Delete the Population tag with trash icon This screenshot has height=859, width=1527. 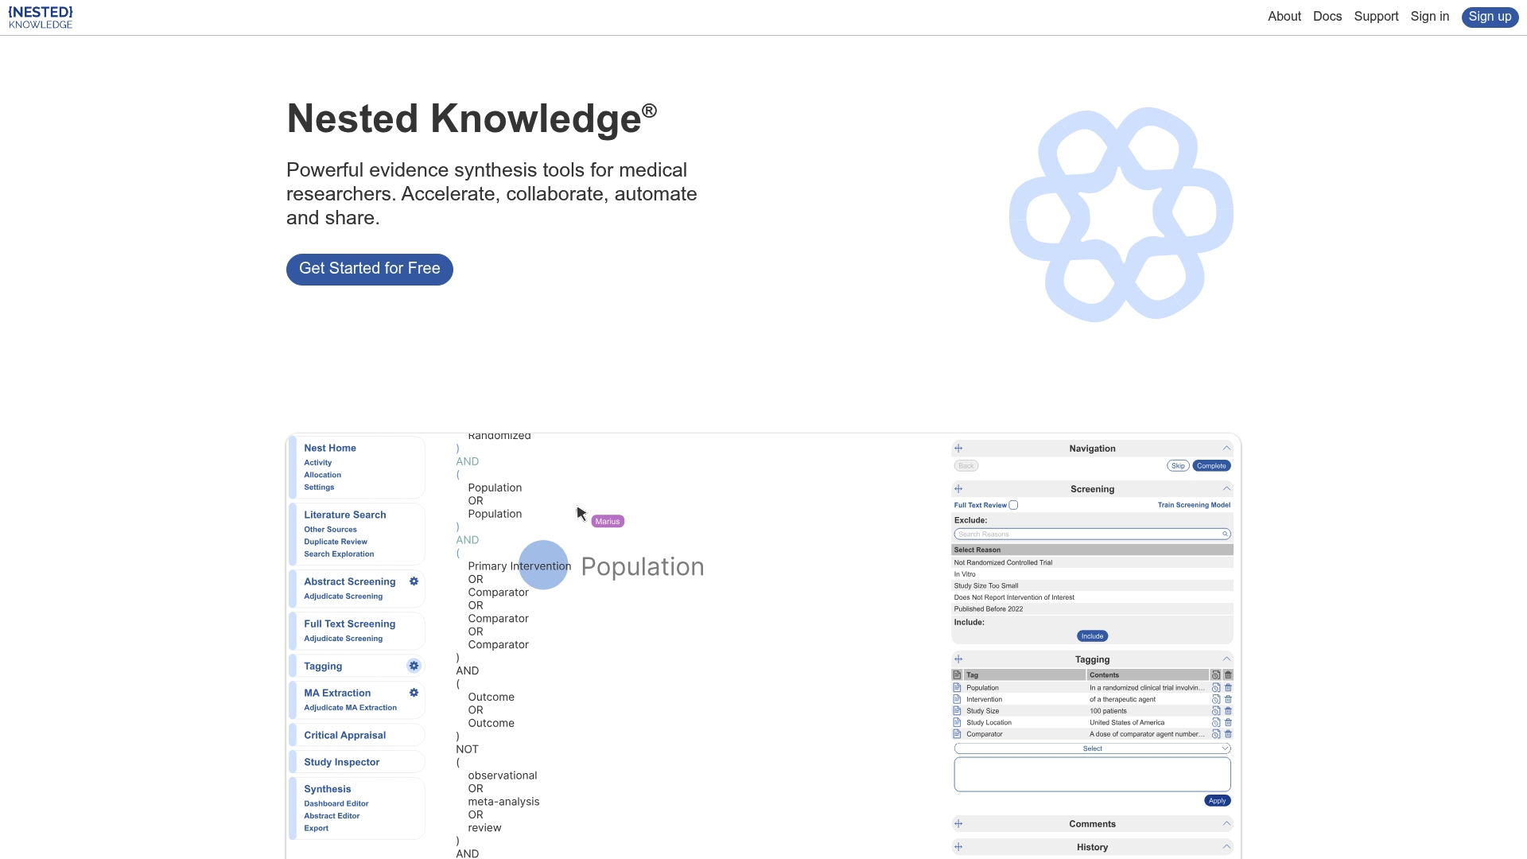click(x=1228, y=688)
